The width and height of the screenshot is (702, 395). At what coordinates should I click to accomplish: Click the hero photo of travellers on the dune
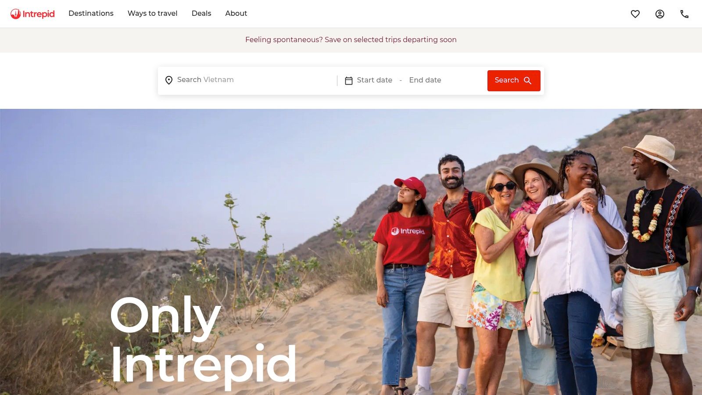(x=351, y=252)
